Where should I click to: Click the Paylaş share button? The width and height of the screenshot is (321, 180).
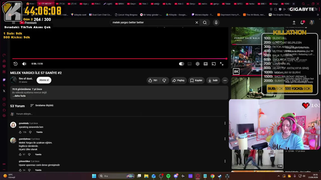179,80
